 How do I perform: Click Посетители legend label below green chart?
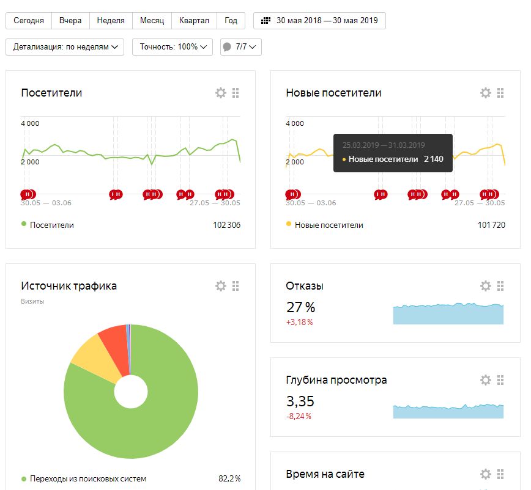52,225
